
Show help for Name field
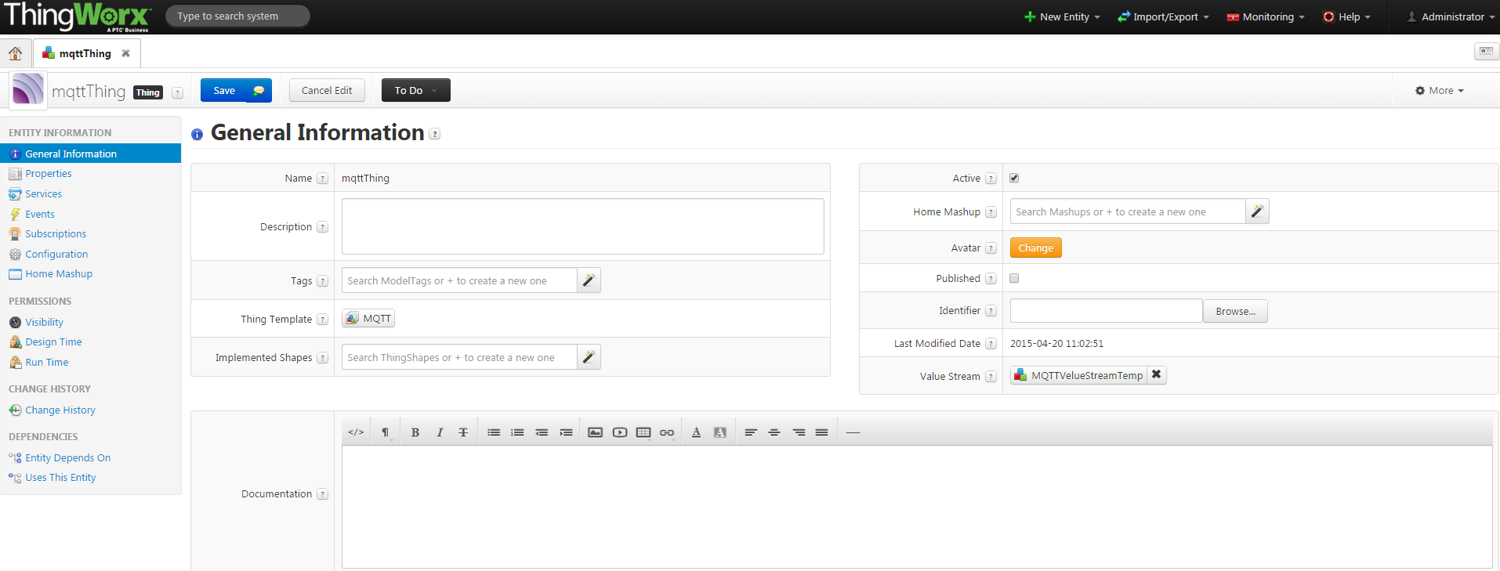coord(322,179)
